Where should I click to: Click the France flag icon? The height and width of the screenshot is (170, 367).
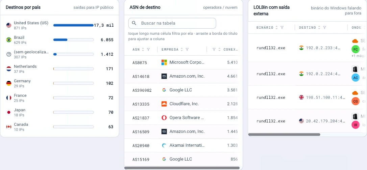tap(9, 98)
